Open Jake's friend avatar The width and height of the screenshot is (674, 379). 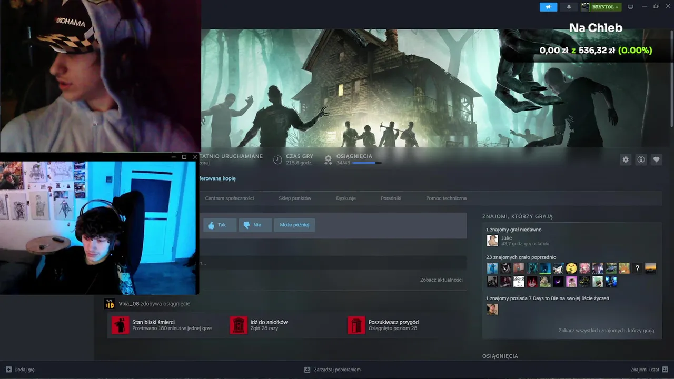pyautogui.click(x=492, y=241)
